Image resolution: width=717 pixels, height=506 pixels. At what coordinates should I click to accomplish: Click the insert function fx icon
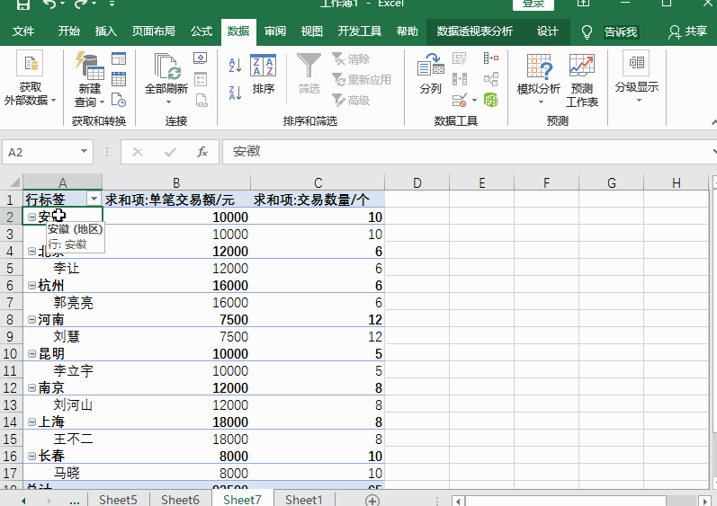(x=202, y=152)
